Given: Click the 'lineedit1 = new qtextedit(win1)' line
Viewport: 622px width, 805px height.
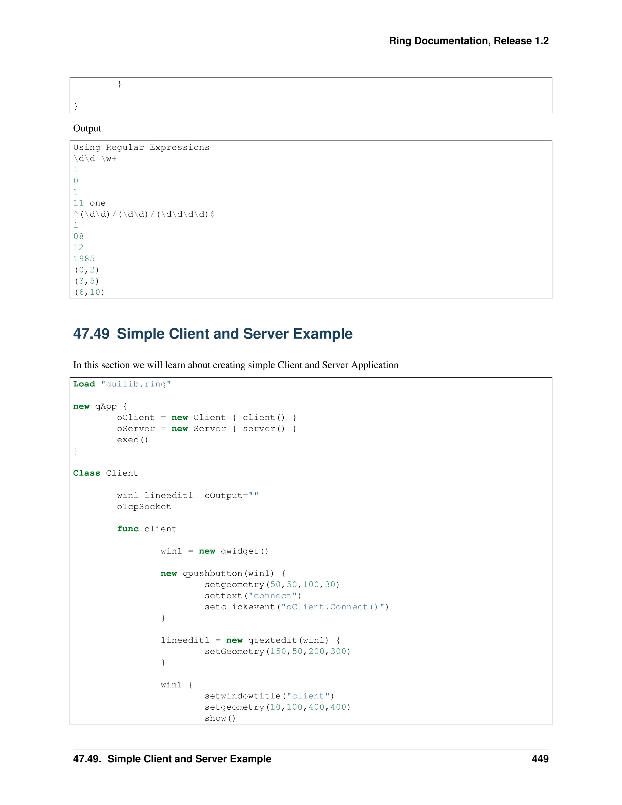Looking at the screenshot, I should [x=251, y=640].
